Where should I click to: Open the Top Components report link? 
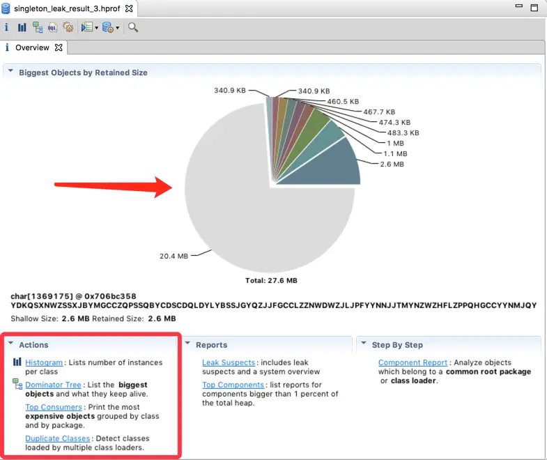point(233,385)
